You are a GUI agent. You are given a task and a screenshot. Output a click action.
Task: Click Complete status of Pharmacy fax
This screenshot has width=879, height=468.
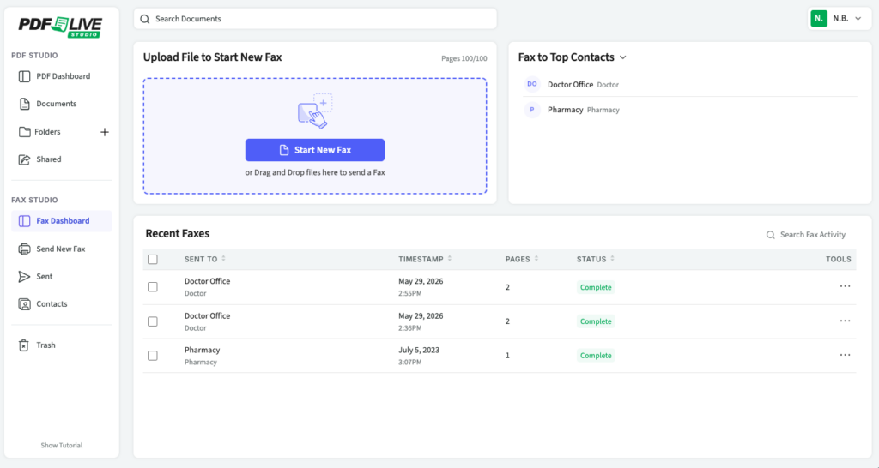point(596,356)
